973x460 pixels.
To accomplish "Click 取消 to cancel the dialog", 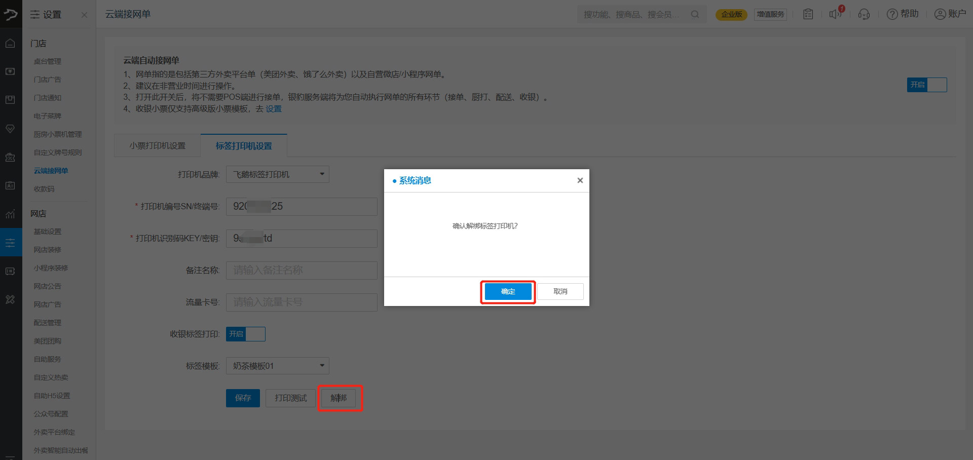I will coord(560,291).
